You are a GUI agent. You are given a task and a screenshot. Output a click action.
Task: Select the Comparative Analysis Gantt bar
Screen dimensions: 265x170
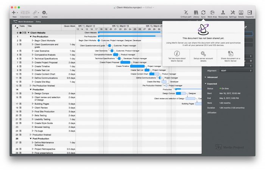[x=115, y=55]
